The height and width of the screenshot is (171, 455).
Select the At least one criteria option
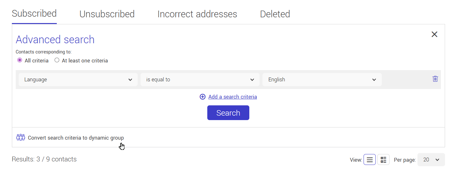(x=57, y=60)
